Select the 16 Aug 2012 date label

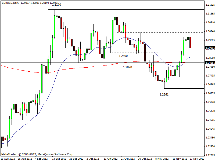tap(8, 159)
